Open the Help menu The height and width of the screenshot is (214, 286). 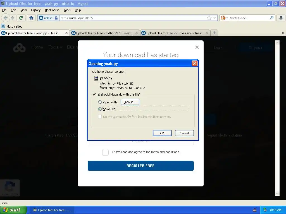point(78,10)
